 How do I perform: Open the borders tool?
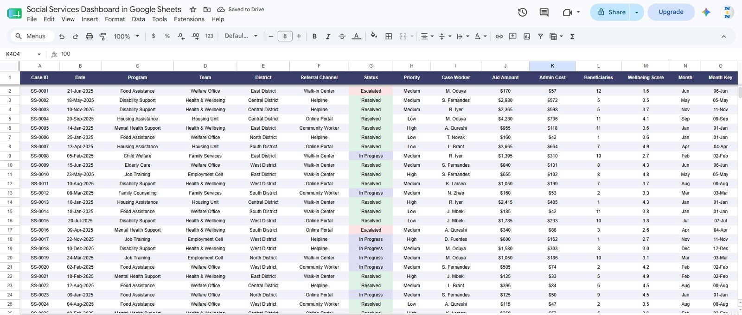389,36
